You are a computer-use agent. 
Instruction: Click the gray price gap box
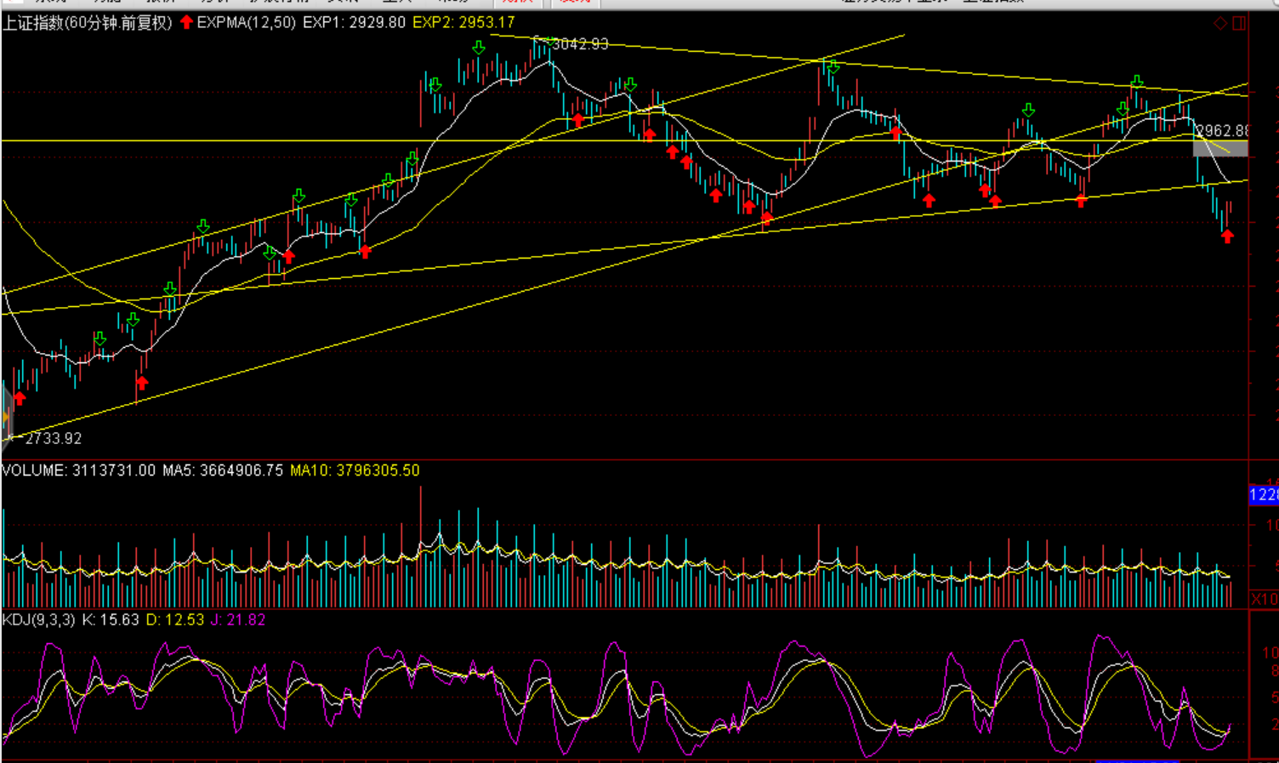click(1220, 149)
